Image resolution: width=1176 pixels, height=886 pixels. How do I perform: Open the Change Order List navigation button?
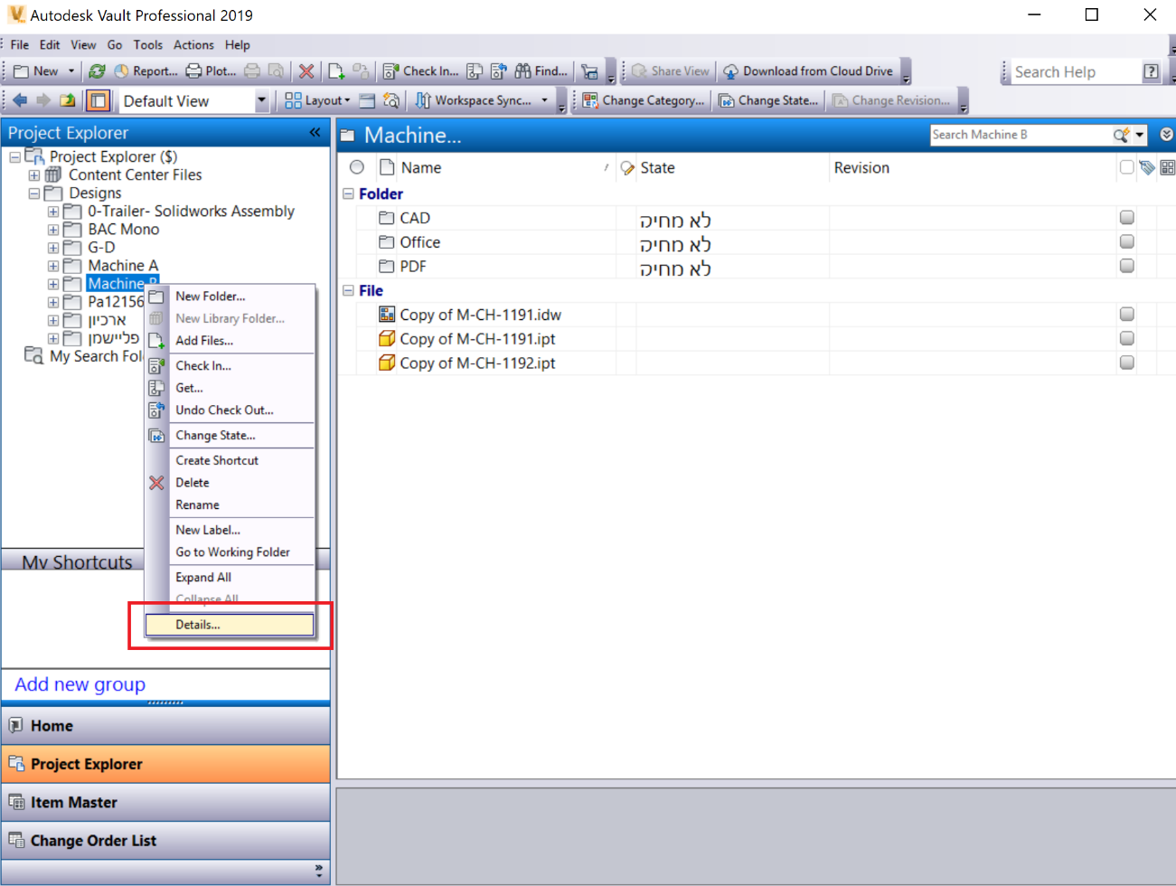[x=165, y=840]
